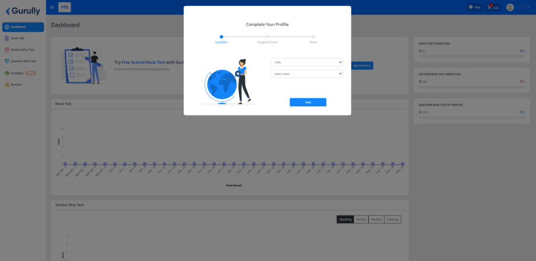Open the Dashboard sidebar item
Screen dimensions: 536x261
(23, 27)
